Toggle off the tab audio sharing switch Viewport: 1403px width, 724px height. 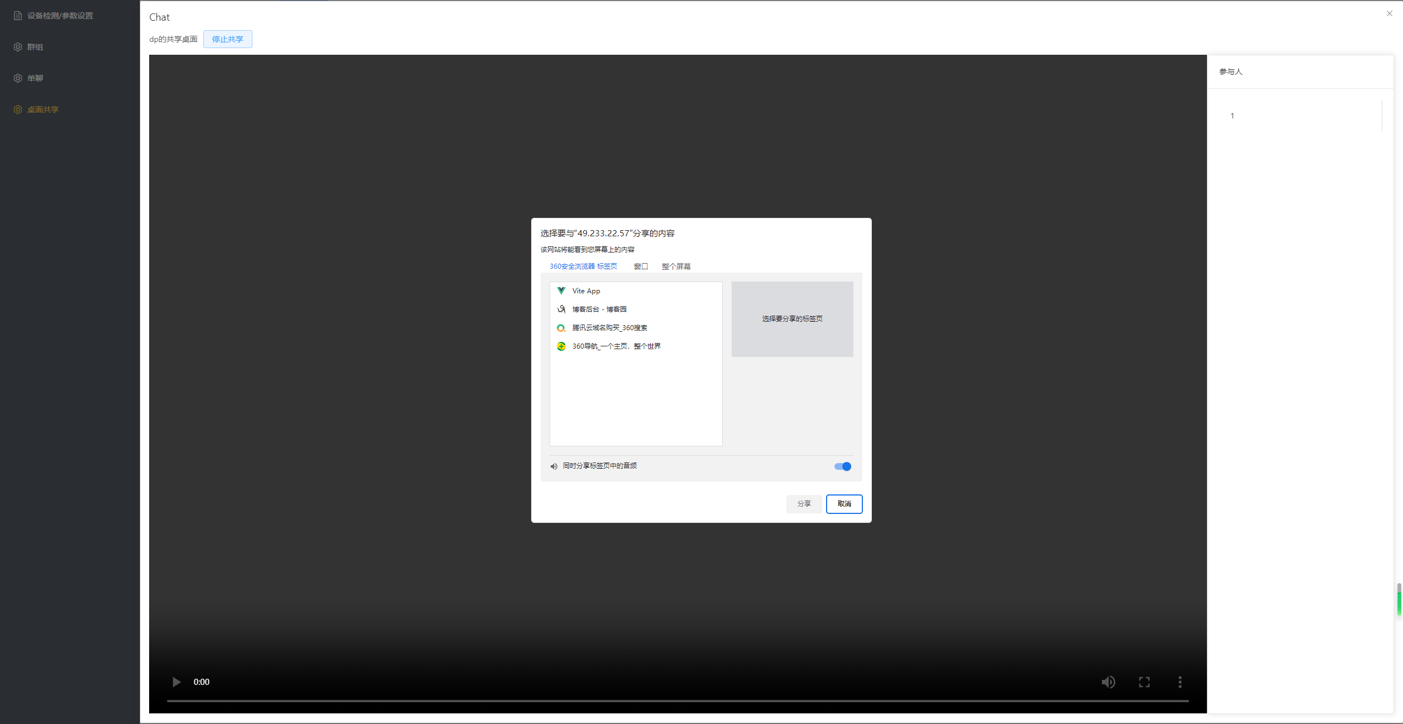click(842, 466)
